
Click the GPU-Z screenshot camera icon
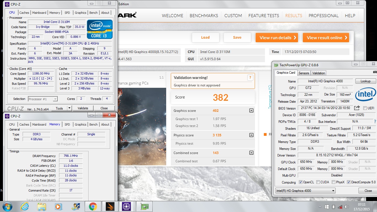[375, 72]
